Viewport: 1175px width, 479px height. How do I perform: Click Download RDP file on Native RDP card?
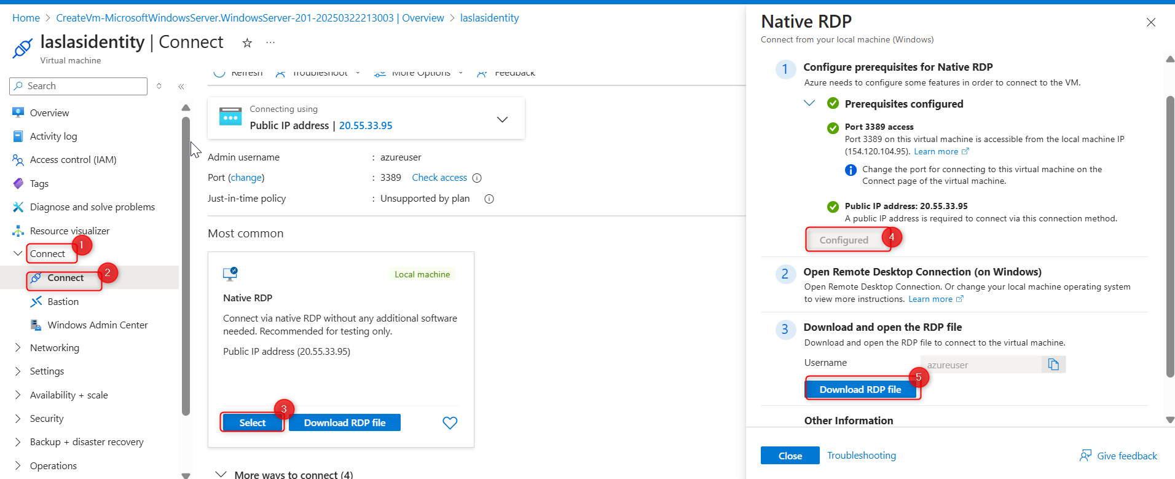point(345,422)
